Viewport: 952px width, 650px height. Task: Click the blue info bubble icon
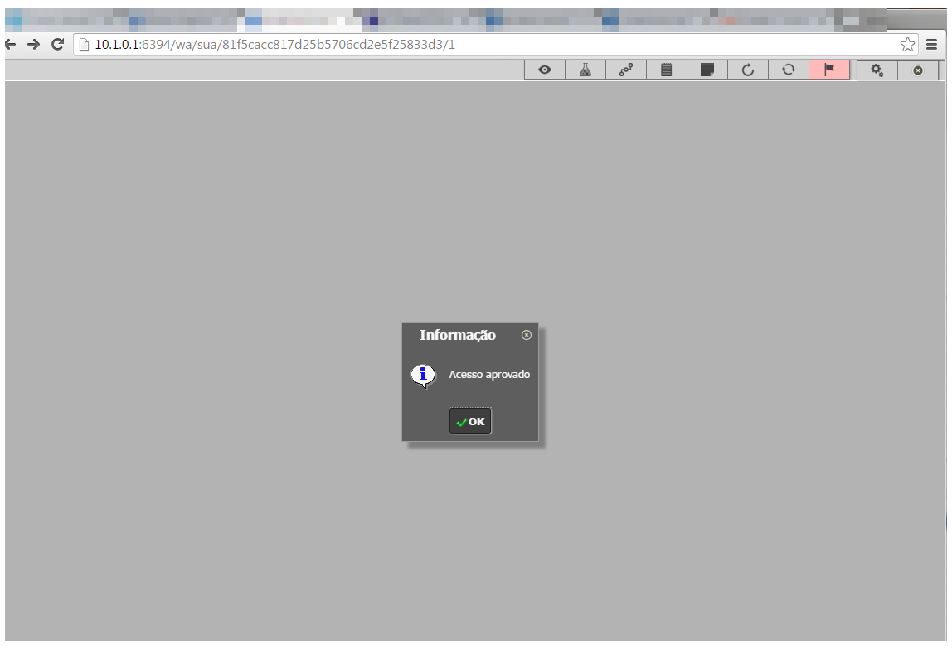point(423,375)
